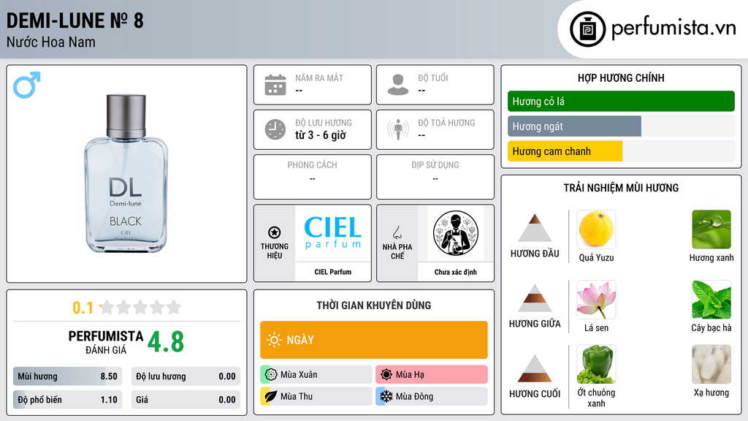The image size is (748, 421).
Task: Click the clock icon beside Độ lưu hương
Action: pyautogui.click(x=275, y=129)
